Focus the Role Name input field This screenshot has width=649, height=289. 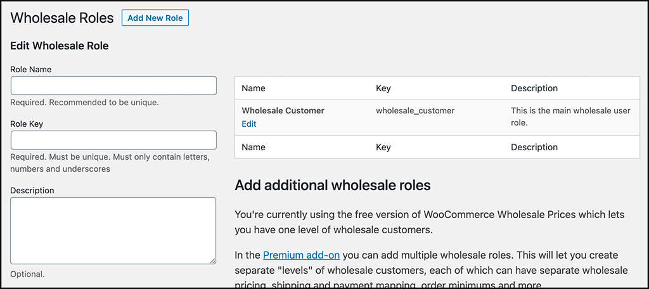click(x=113, y=86)
